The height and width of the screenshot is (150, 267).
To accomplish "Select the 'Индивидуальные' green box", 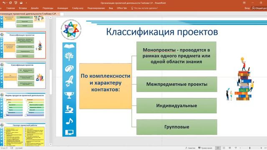I will [x=176, y=105].
